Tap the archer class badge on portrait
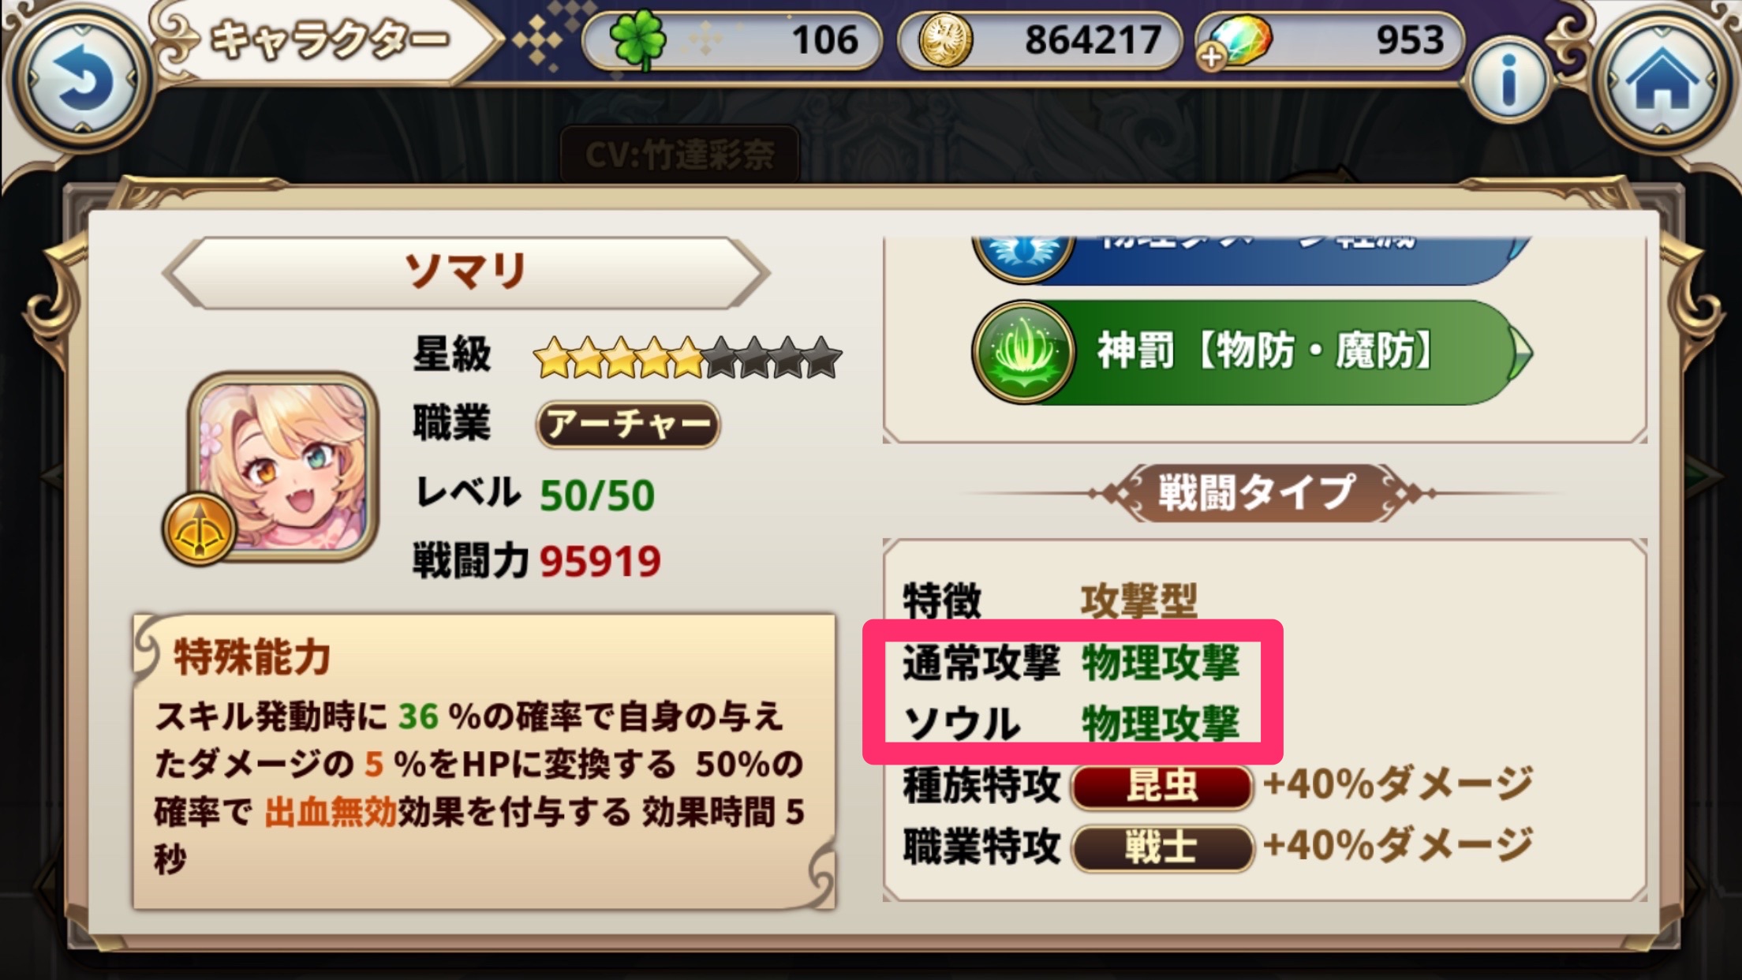 199,528
